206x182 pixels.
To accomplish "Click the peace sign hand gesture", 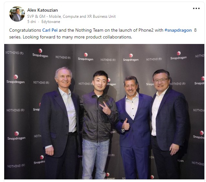I will [106, 108].
